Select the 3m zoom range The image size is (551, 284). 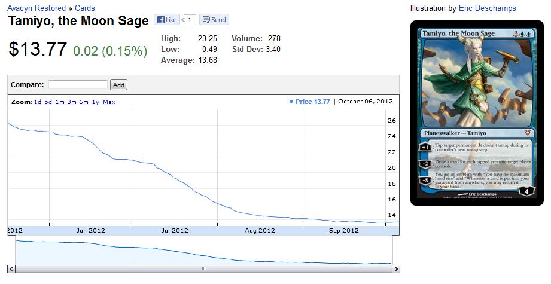(71, 102)
